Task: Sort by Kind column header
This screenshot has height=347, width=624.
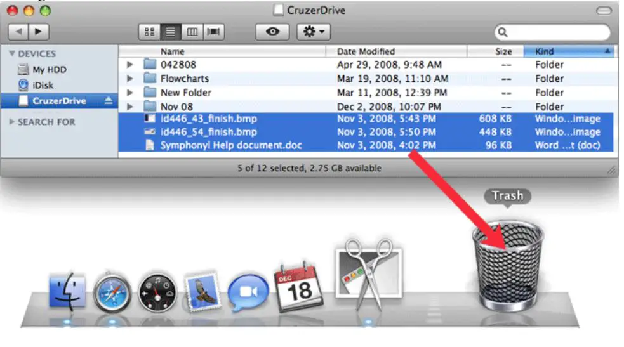Action: [569, 51]
